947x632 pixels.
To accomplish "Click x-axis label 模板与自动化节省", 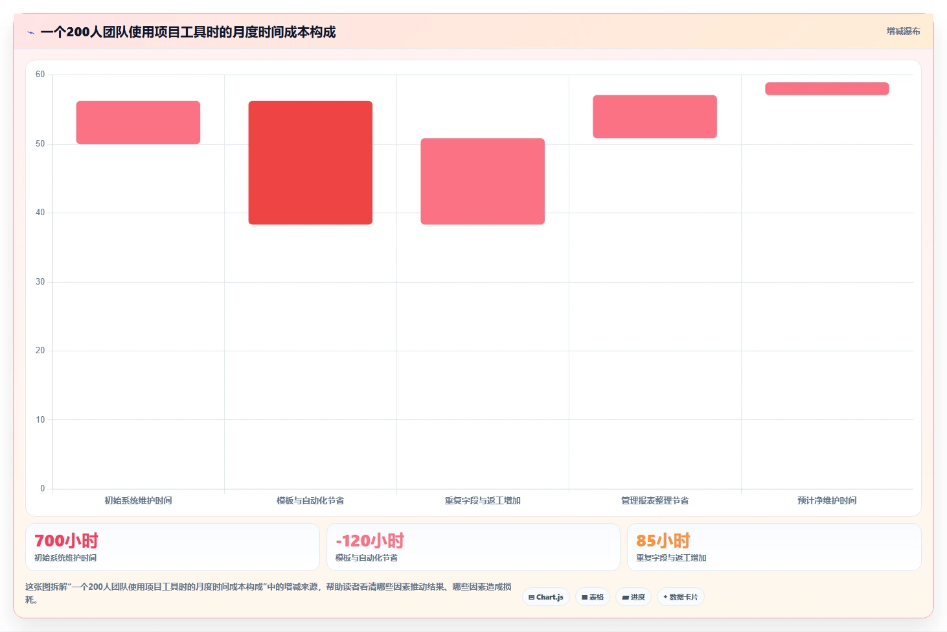I will (310, 500).
